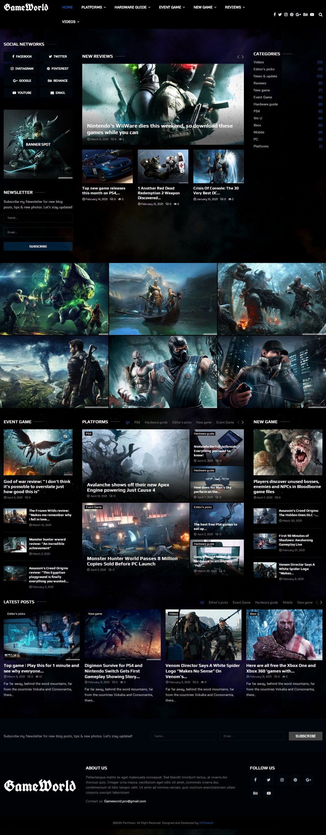
Task: Click the YouTube icon in top header
Action: pyautogui.click(x=312, y=15)
